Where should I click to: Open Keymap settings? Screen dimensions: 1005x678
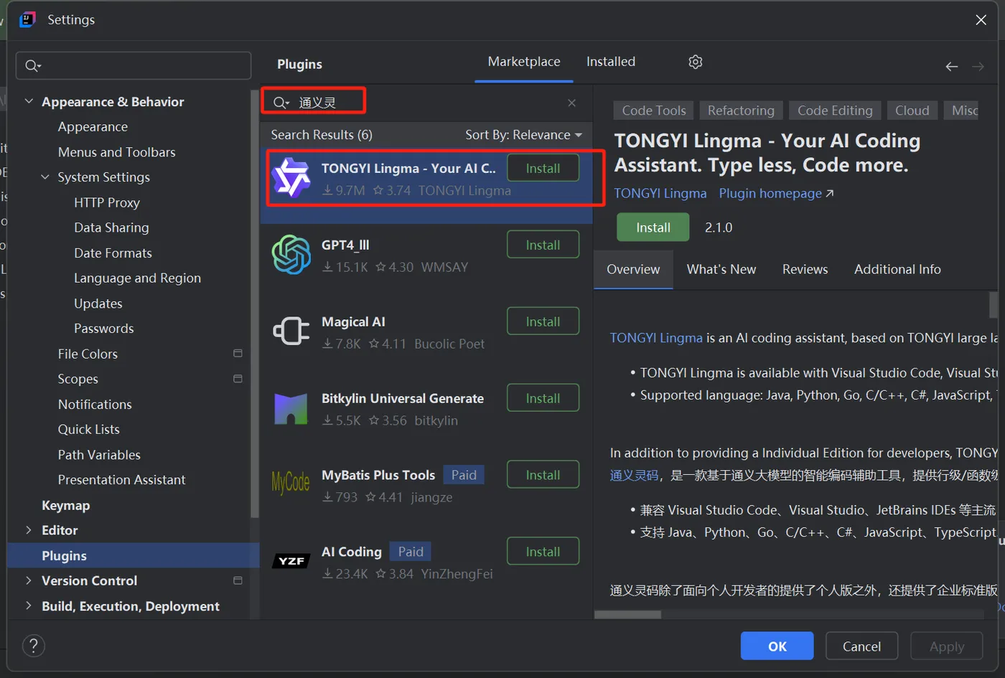coord(65,505)
